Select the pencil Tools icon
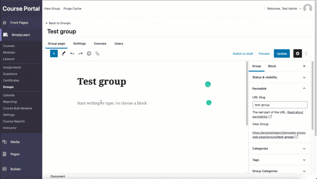Image resolution: width=317 pixels, height=179 pixels. coord(63,54)
